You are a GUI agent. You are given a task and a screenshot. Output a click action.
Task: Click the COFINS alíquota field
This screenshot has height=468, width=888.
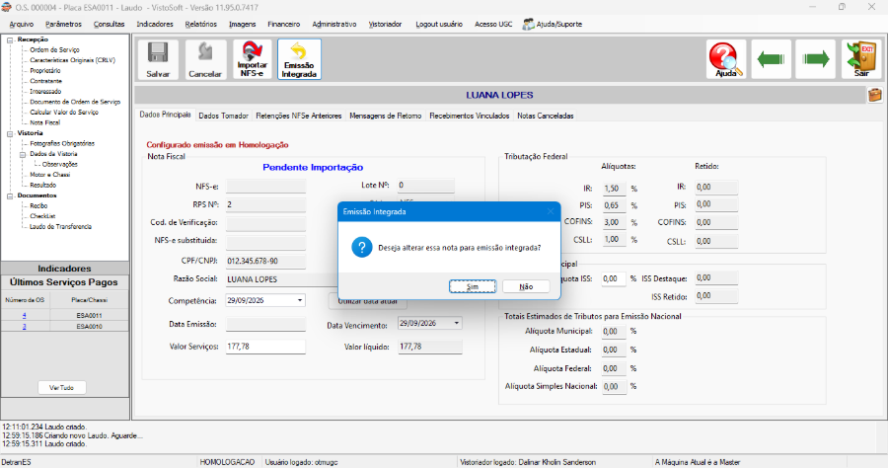click(x=615, y=222)
